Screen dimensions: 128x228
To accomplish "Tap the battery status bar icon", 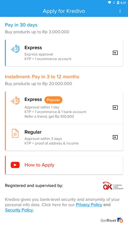I will coord(118,3).
